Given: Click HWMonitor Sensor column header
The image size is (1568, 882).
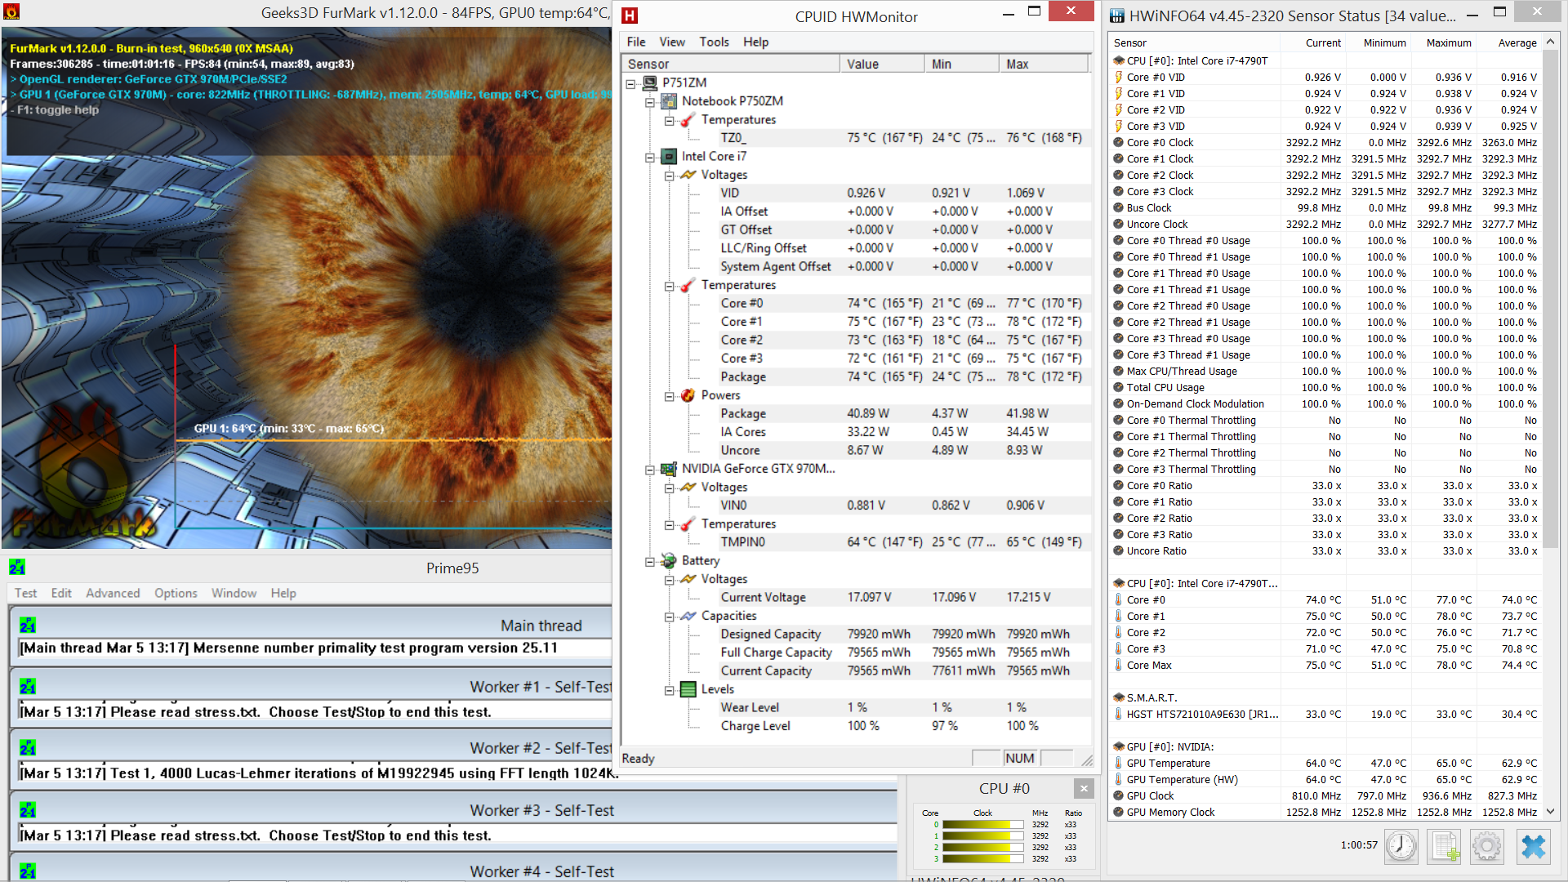Looking at the screenshot, I should coord(731,64).
